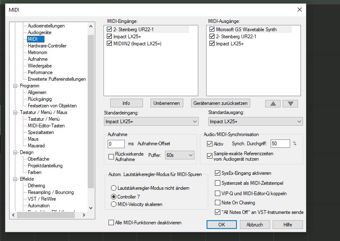Click the Synch. Durchgriff percentage field

280,144
